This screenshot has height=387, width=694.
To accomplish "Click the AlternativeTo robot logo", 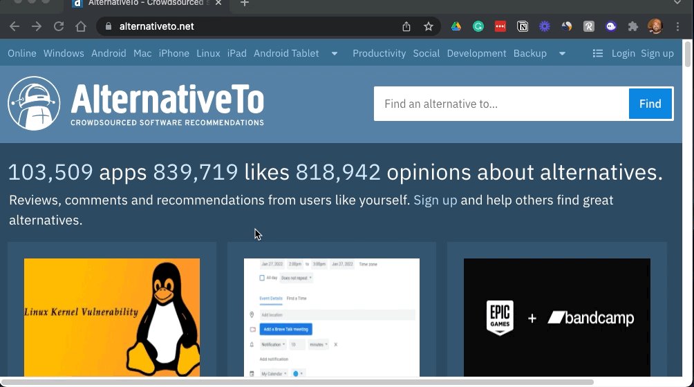I will coord(34,104).
